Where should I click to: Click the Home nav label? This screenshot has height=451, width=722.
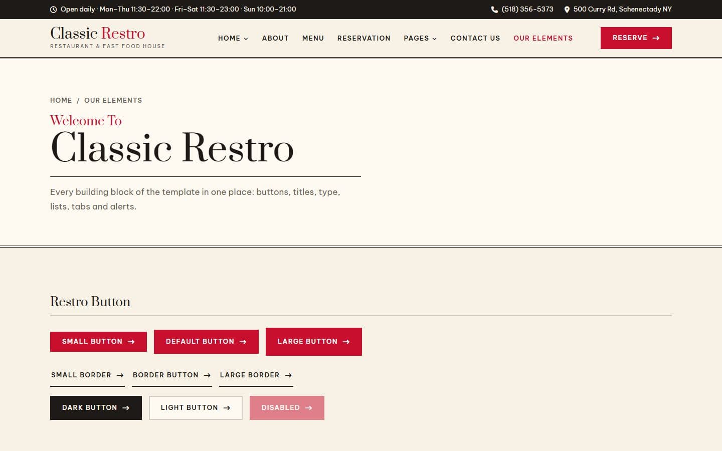[x=229, y=38]
